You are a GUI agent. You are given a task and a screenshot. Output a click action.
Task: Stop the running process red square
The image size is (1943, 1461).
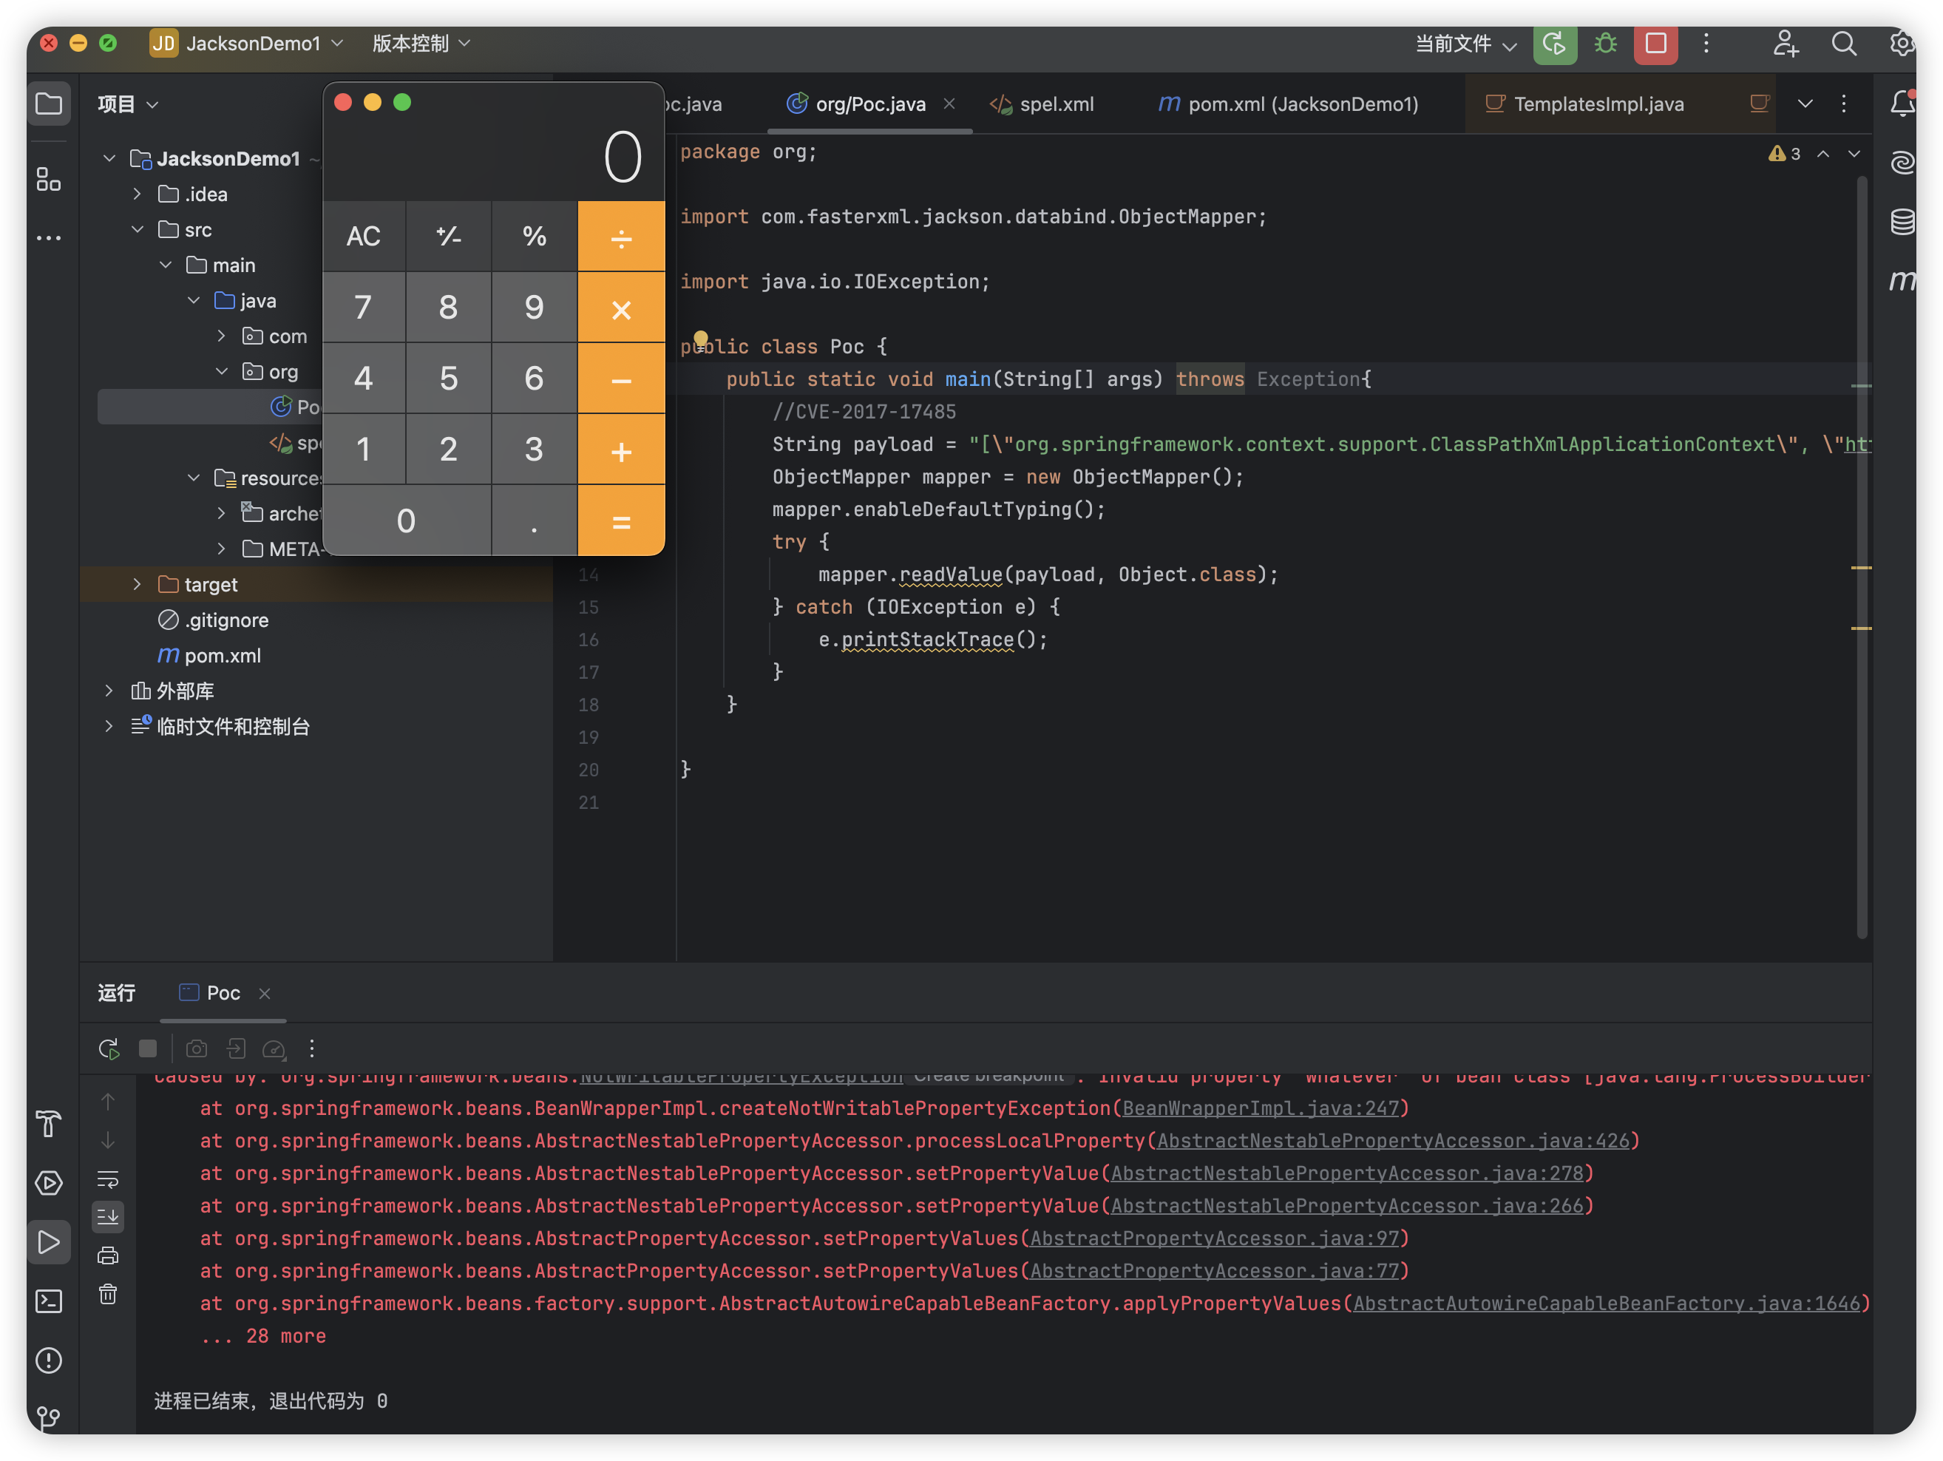coord(1655,43)
